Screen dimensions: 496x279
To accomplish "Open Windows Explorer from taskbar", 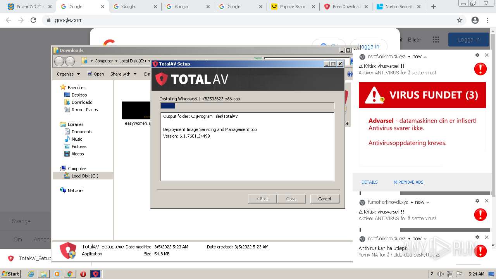I will pyautogui.click(x=44, y=274).
